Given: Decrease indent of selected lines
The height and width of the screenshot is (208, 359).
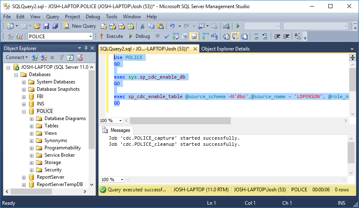Looking at the screenshot, I should pyautogui.click(x=278, y=36).
